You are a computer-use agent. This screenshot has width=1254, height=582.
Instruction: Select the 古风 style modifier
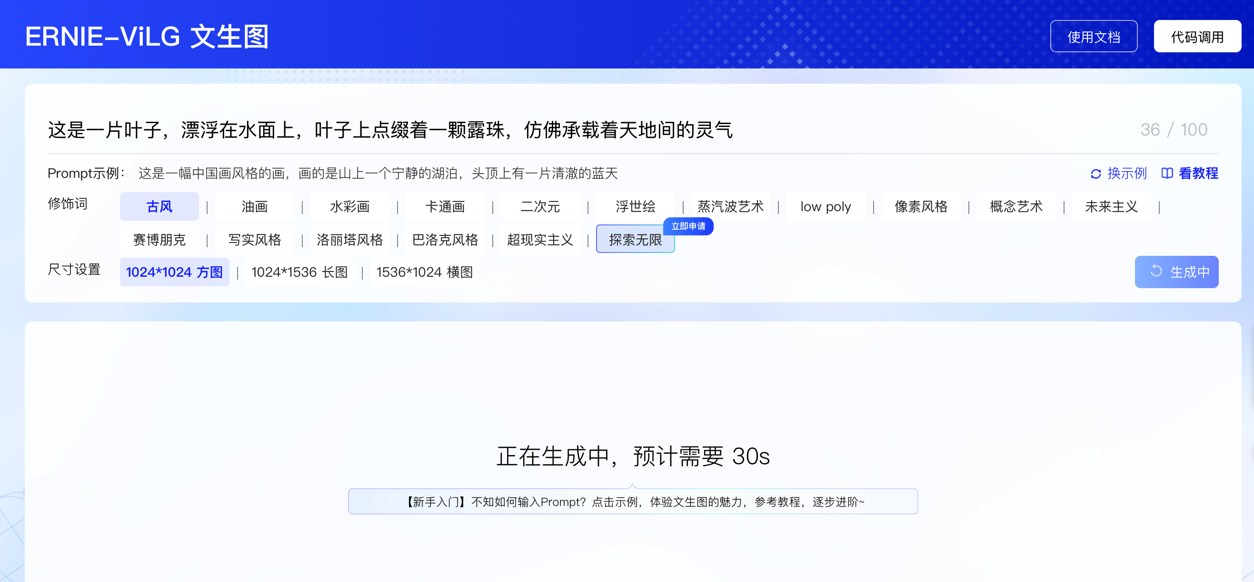(159, 207)
